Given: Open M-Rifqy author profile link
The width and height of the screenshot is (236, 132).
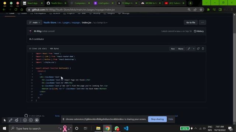Looking at the screenshot, I should [x=38, y=31].
